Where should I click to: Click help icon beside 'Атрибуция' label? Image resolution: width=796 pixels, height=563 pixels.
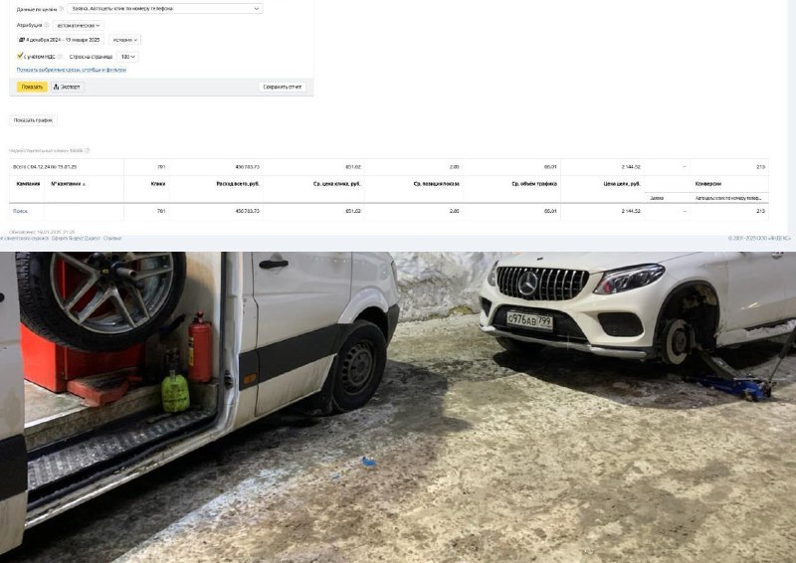coord(47,25)
